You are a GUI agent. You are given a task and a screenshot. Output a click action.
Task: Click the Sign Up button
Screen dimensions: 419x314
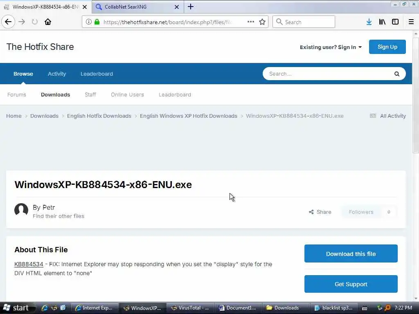pyautogui.click(x=387, y=47)
